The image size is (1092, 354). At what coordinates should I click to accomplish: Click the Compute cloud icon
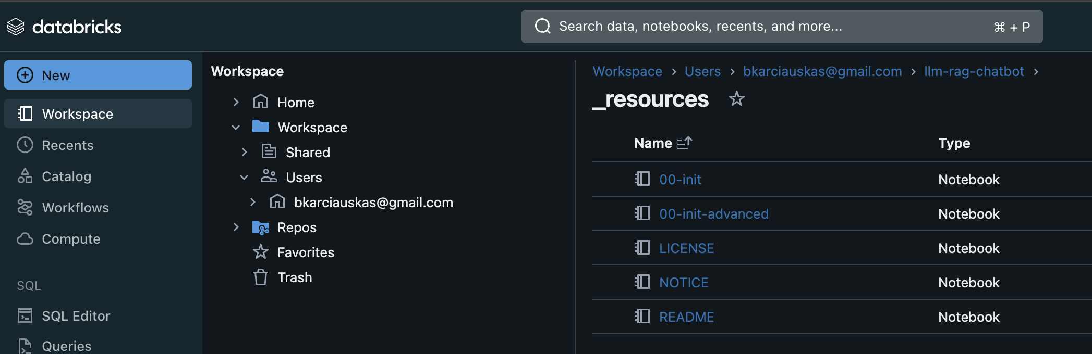(x=25, y=239)
